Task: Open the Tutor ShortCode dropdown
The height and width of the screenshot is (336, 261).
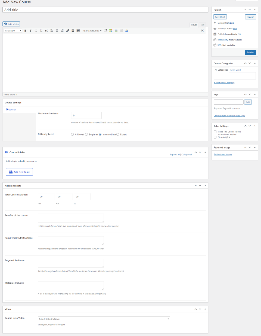Action: (92, 31)
